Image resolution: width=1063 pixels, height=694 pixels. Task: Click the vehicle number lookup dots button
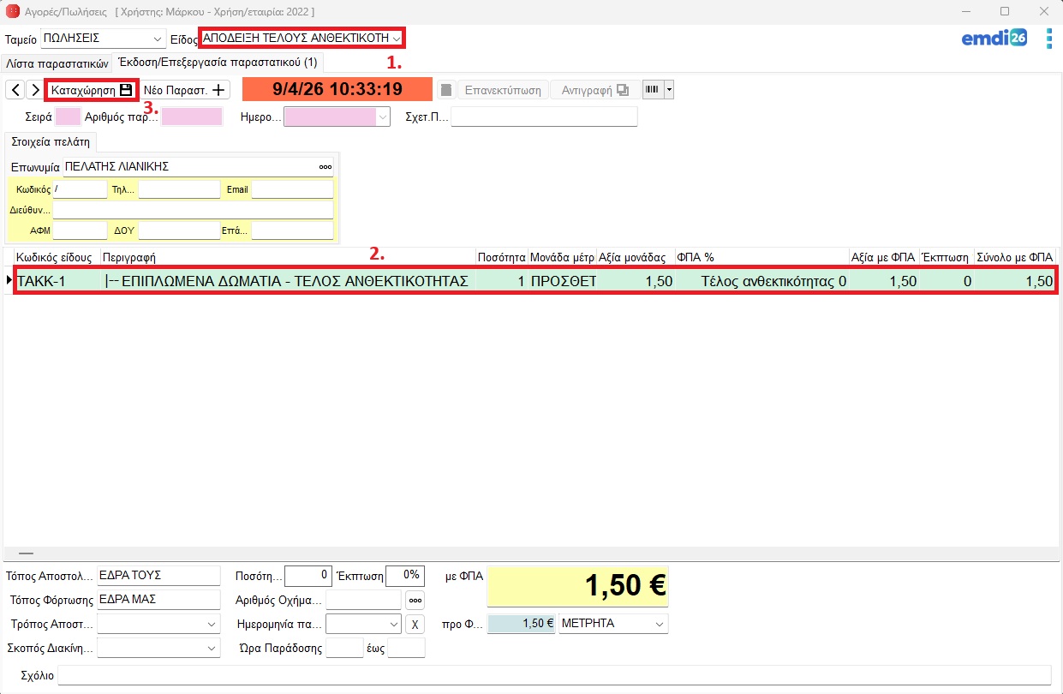tap(415, 600)
